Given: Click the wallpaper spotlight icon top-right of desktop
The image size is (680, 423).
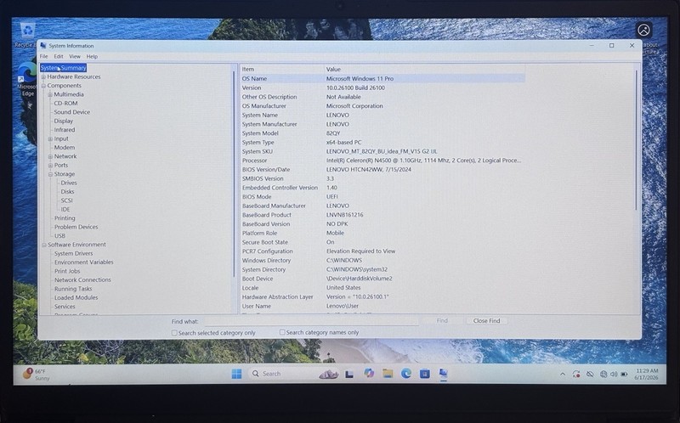Looking at the screenshot, I should click(644, 30).
